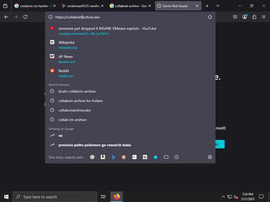Open the muted volume tray icon

click(236, 197)
